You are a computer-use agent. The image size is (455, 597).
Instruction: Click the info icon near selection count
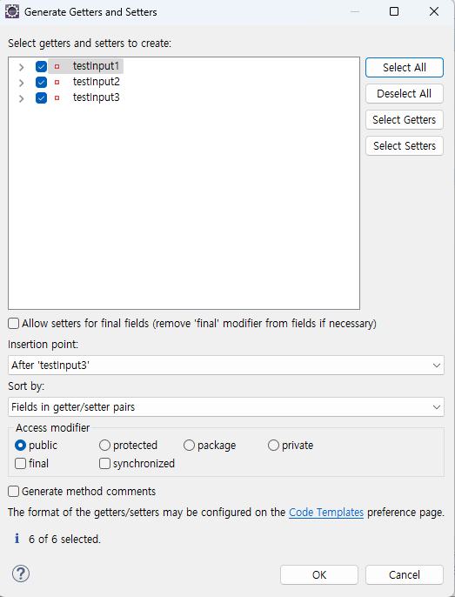(x=17, y=539)
